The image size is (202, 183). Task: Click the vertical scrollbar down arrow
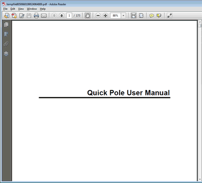coord(200,179)
